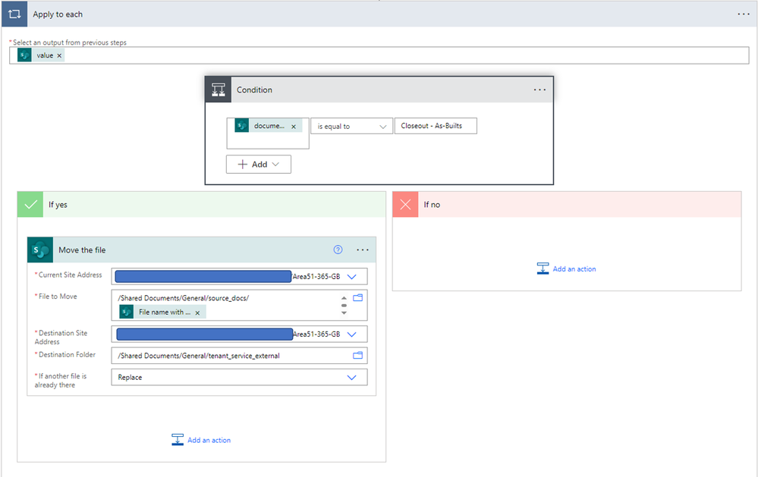
Task: Remove the value token from output field
Action: click(x=59, y=55)
